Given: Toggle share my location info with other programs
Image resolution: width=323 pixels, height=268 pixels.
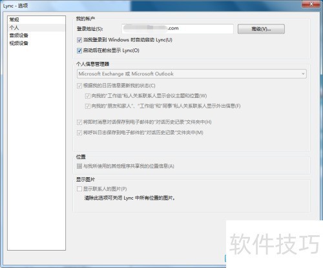Looking at the screenshot, I should tap(79, 166).
